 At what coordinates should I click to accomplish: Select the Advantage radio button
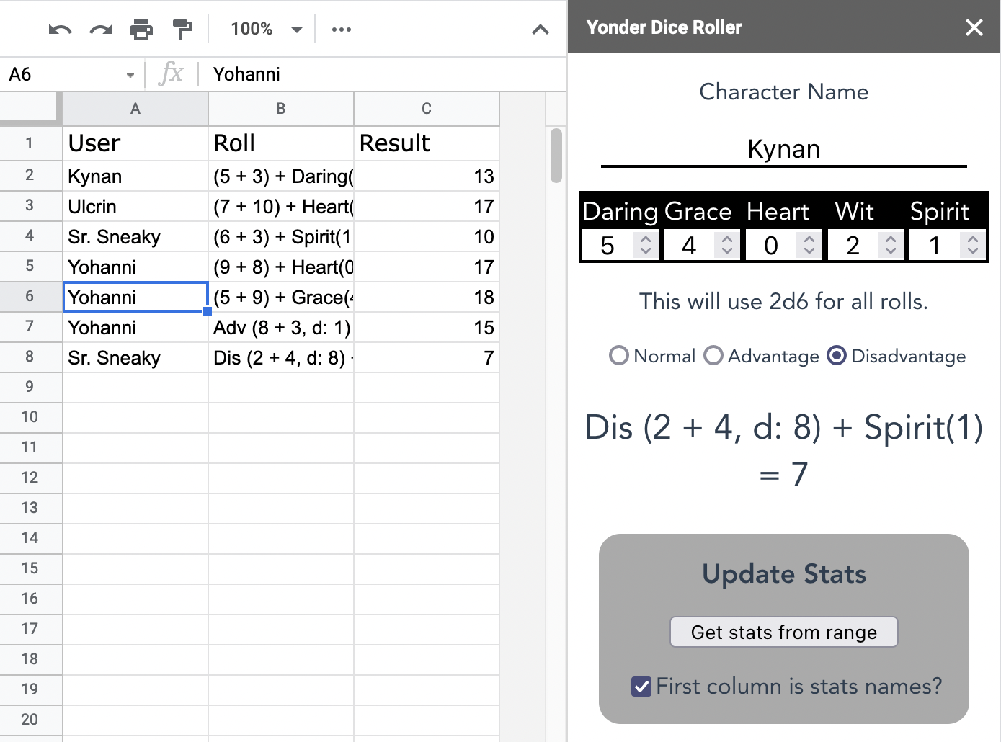pos(713,356)
